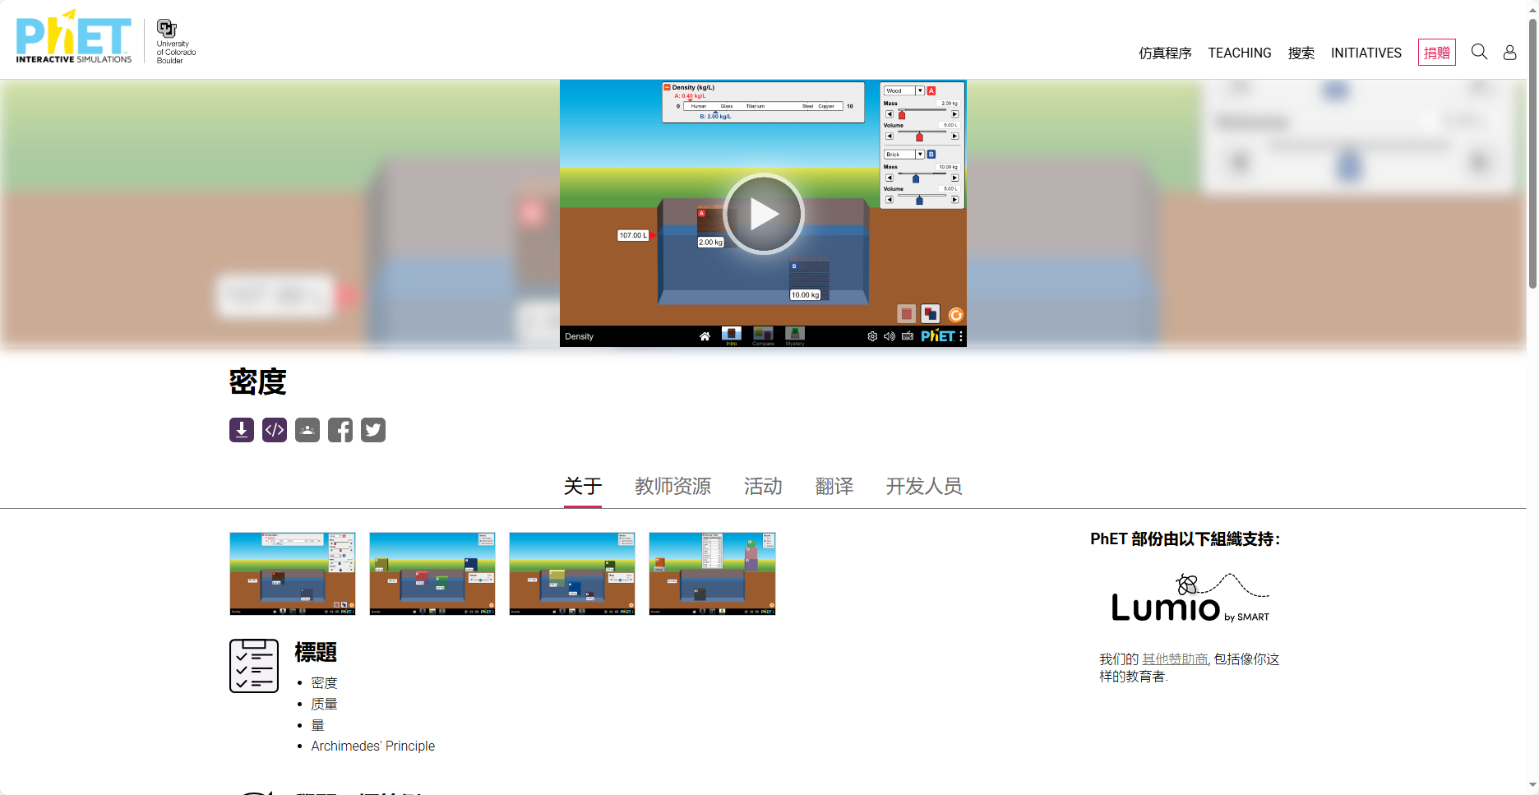This screenshot has height=795, width=1539.
Task: Toggle the sound speaker in simulation bar
Action: click(x=889, y=336)
